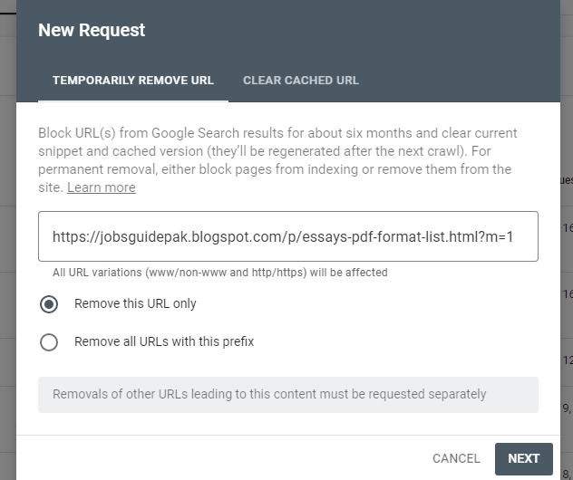Switch to the Clear Cached URL tab

300,81
